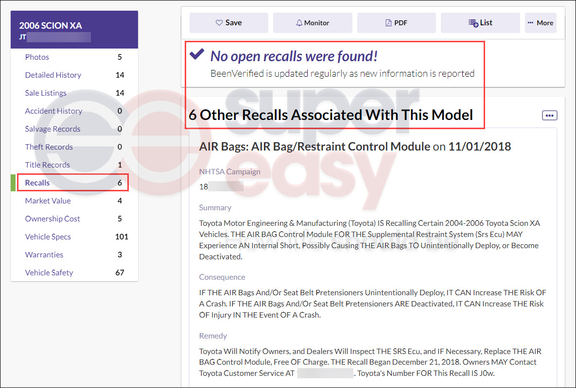576x388 pixels.
Task: Monitor this vehicle report
Action: point(313,23)
